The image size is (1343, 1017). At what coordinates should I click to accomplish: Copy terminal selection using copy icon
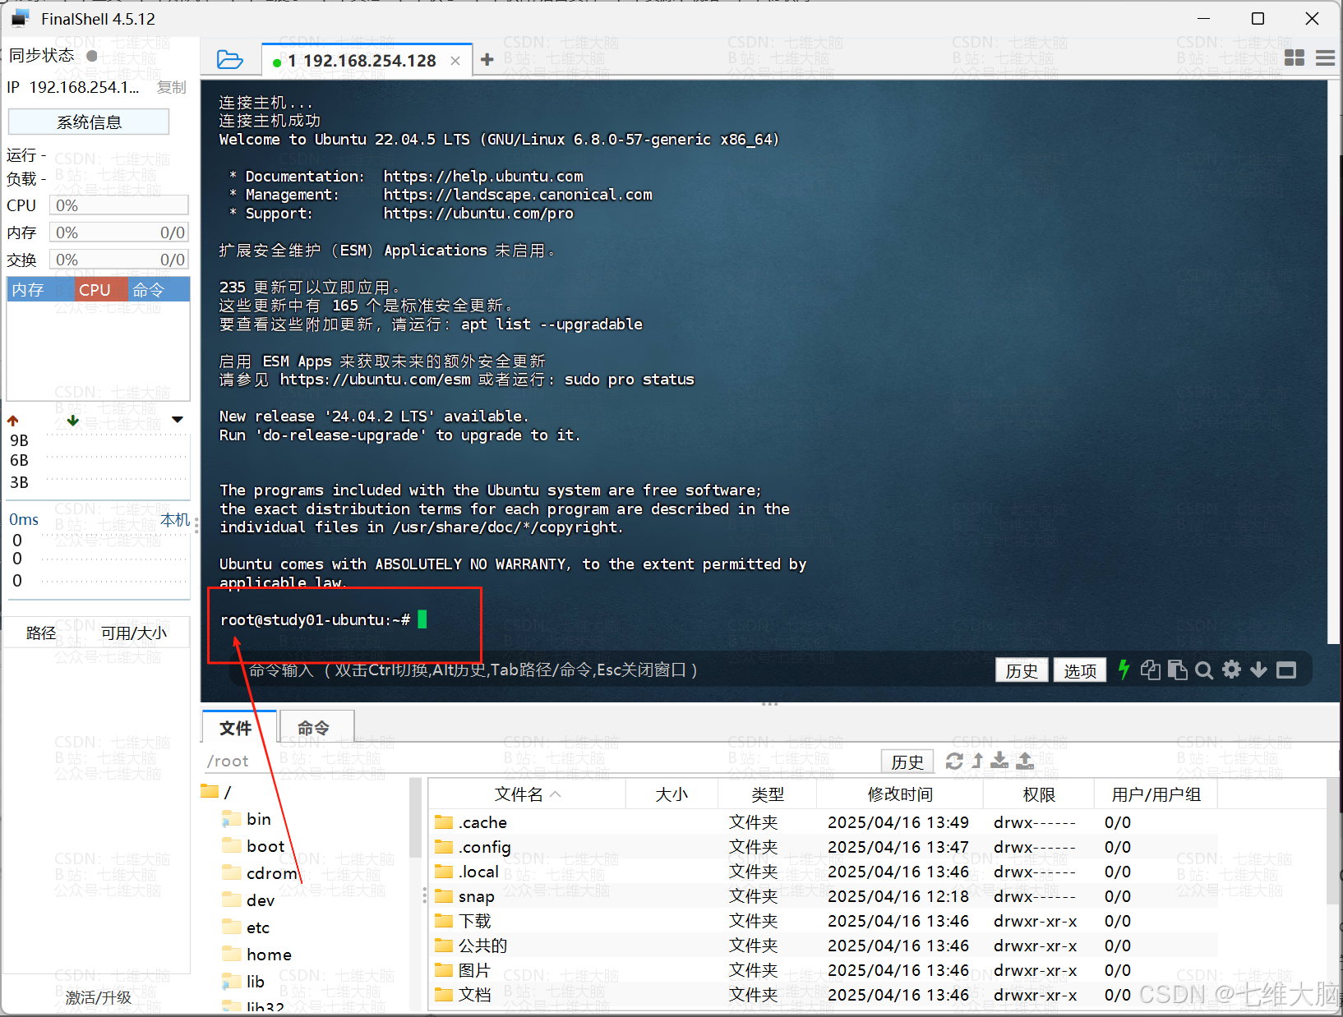(x=1151, y=670)
